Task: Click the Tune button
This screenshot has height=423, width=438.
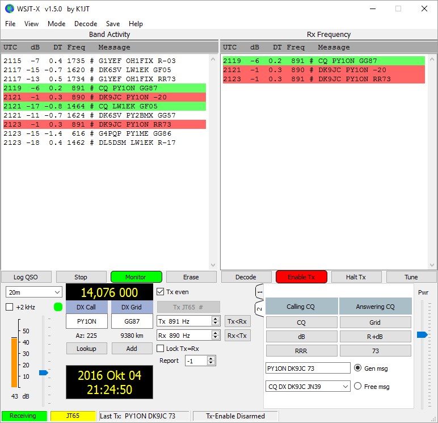Action: click(x=411, y=277)
